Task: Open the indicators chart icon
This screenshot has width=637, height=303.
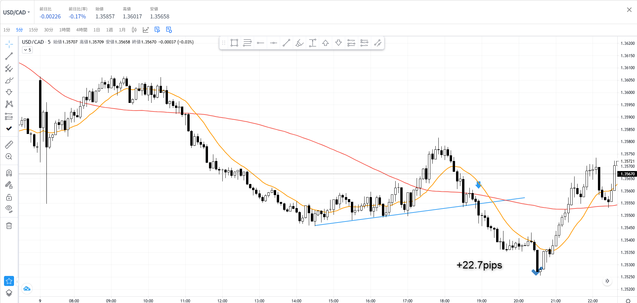Action: coord(146,30)
